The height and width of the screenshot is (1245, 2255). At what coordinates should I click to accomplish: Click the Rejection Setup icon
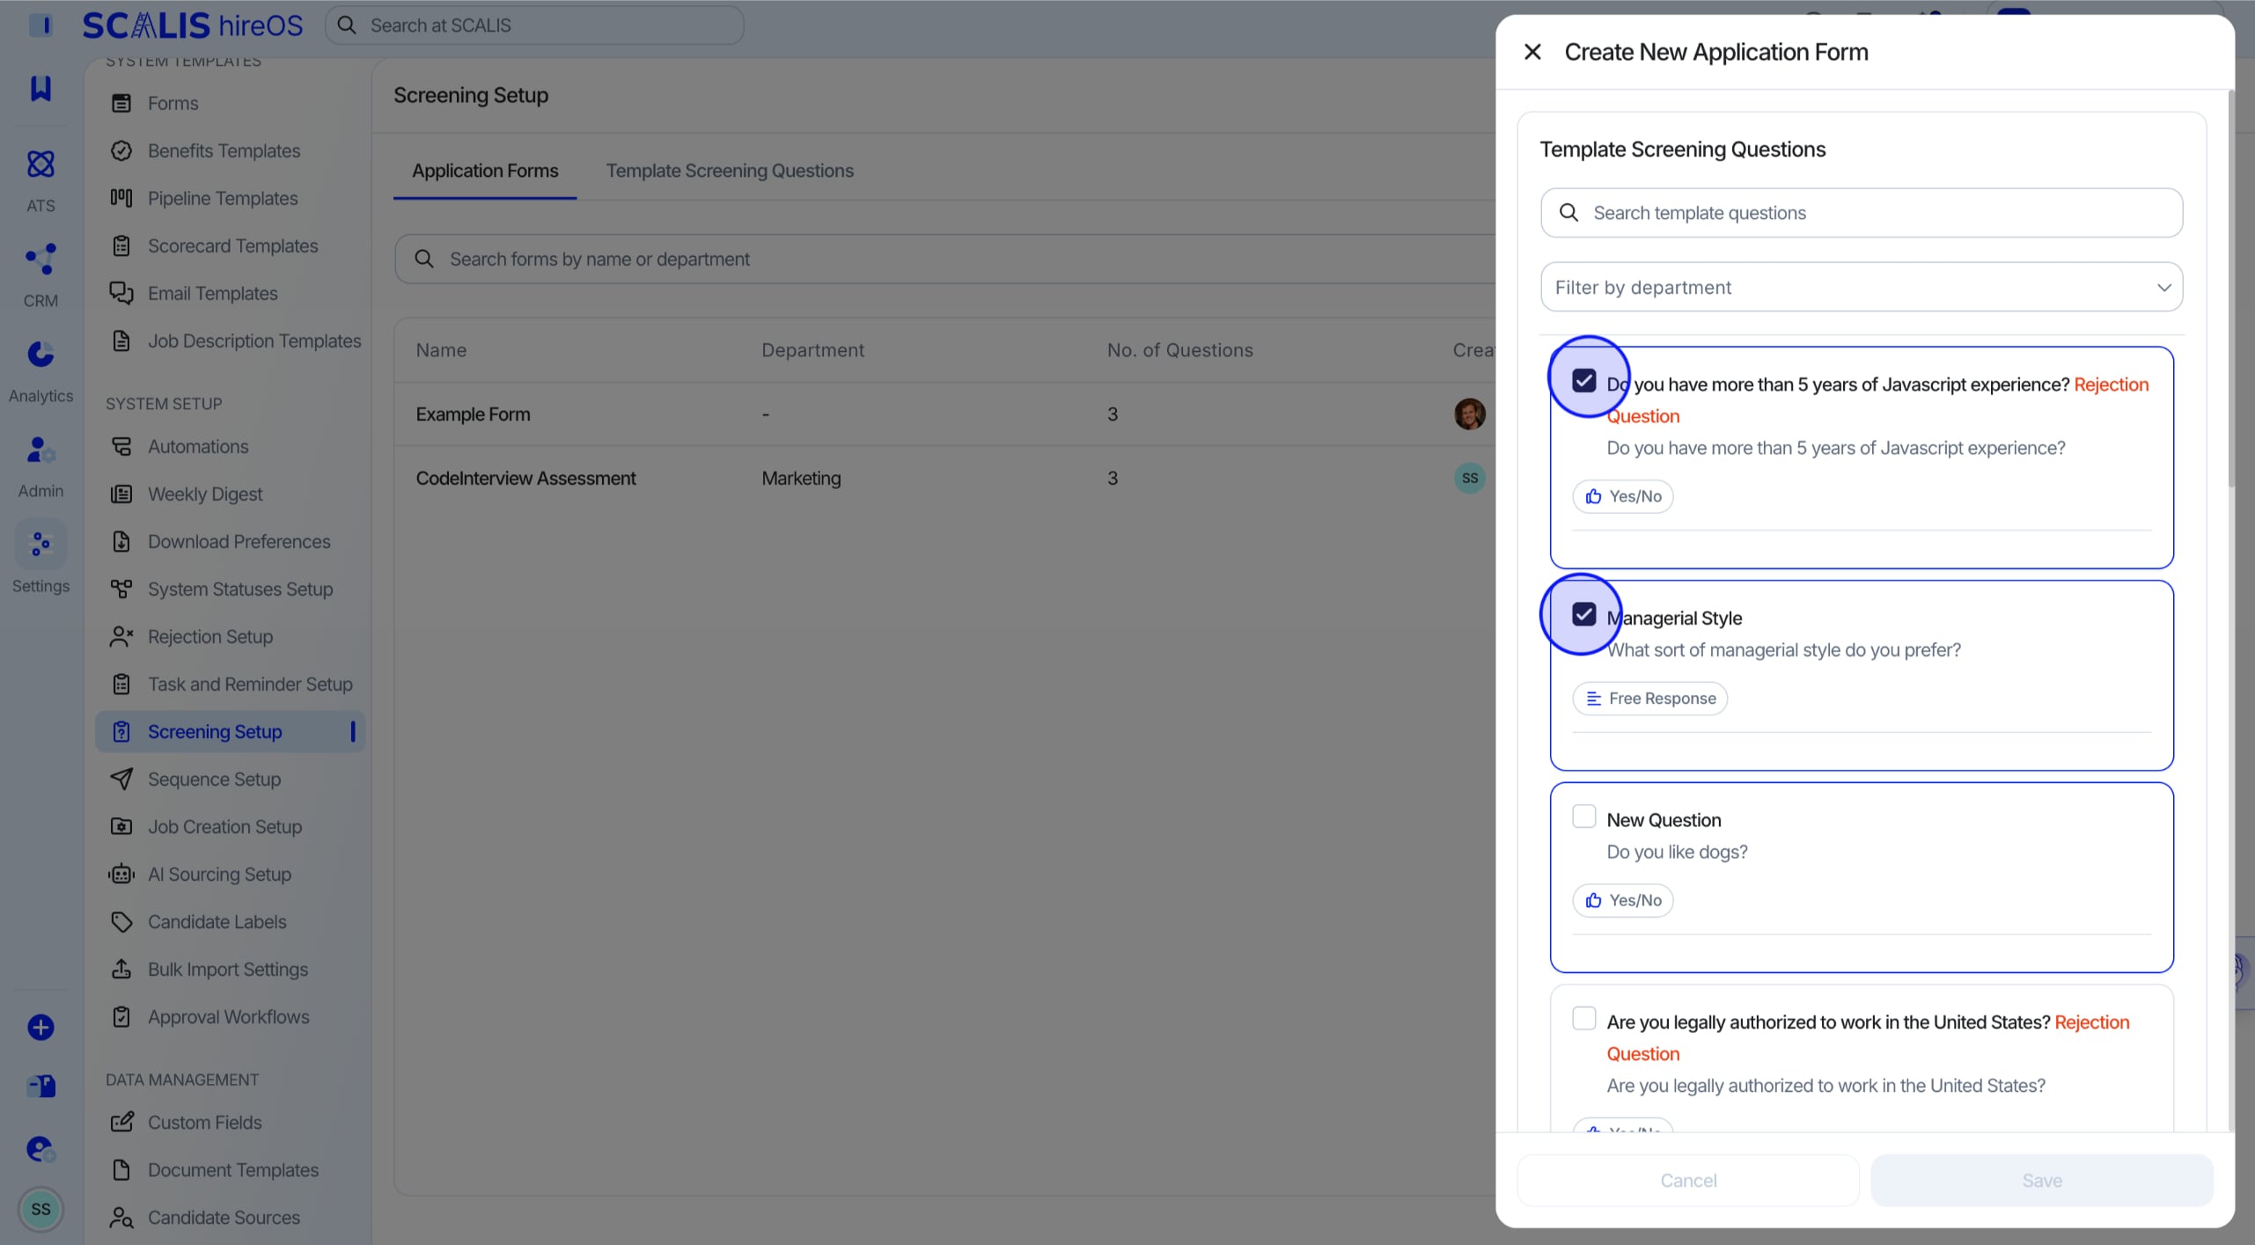[x=121, y=636]
